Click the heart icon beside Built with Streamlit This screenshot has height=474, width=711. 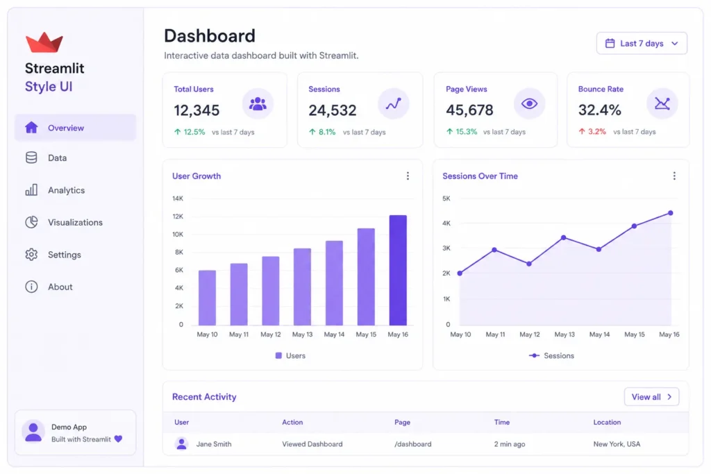coord(118,439)
